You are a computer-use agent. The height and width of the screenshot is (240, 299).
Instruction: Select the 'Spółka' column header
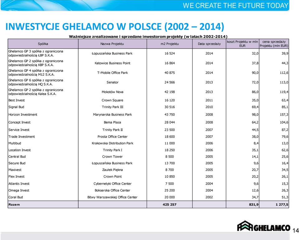coord(43,44)
